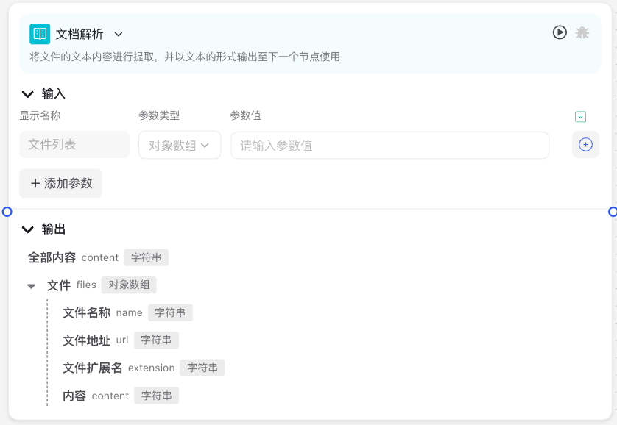Select the 全部内容 output label
The height and width of the screenshot is (425, 617).
coord(52,257)
